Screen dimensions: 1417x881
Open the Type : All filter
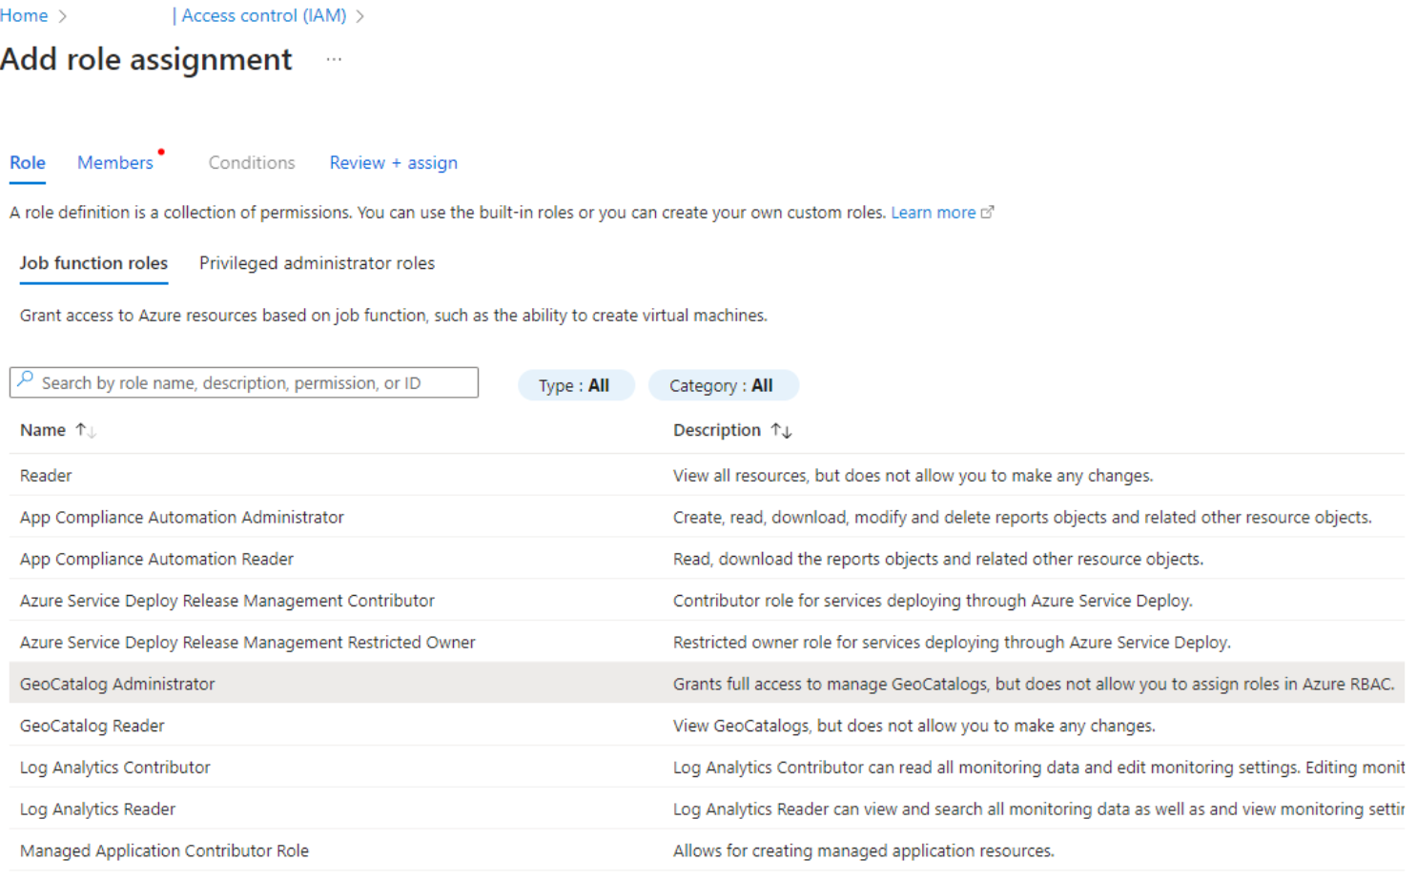tap(575, 385)
